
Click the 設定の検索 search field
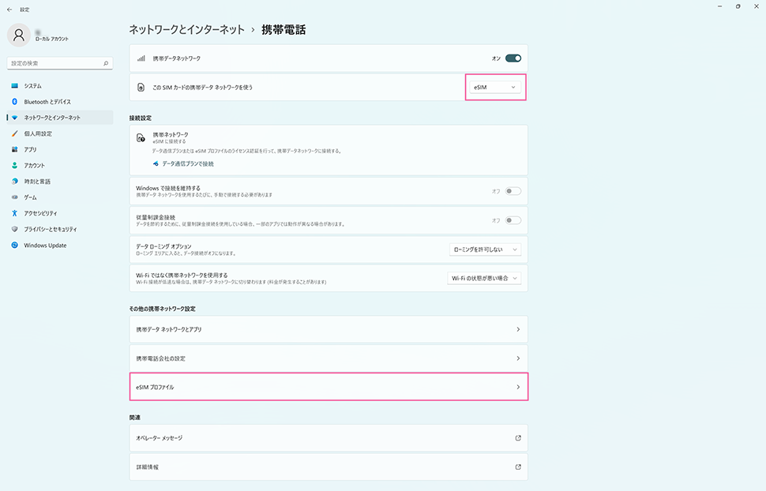coord(54,63)
